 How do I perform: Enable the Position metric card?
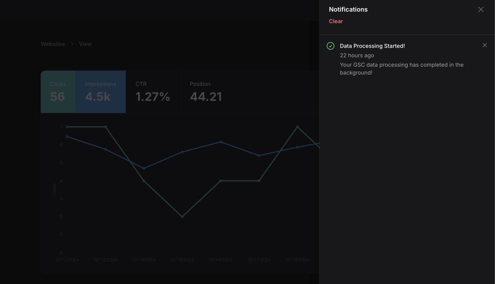(x=206, y=92)
